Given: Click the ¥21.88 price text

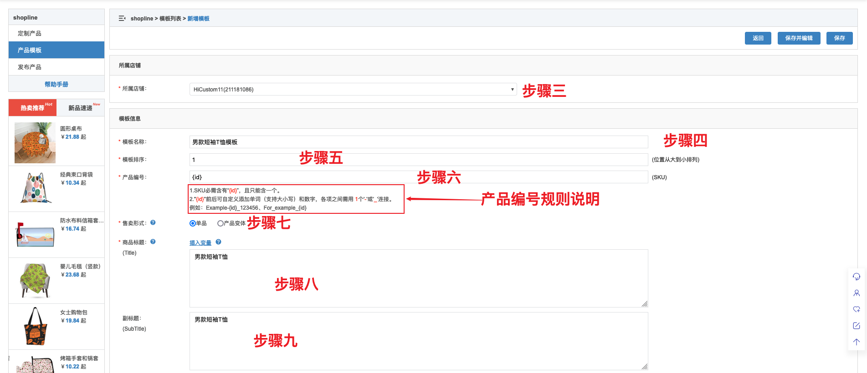Looking at the screenshot, I should pos(73,137).
